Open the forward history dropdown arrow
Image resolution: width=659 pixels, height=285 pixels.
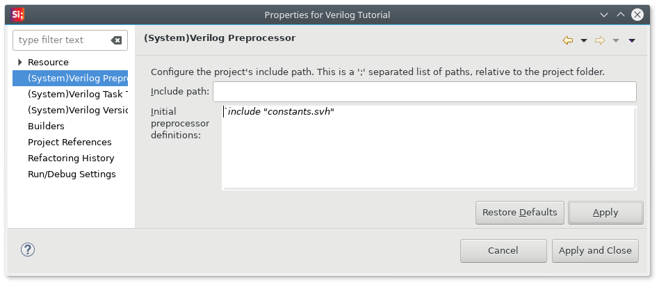[x=616, y=41]
